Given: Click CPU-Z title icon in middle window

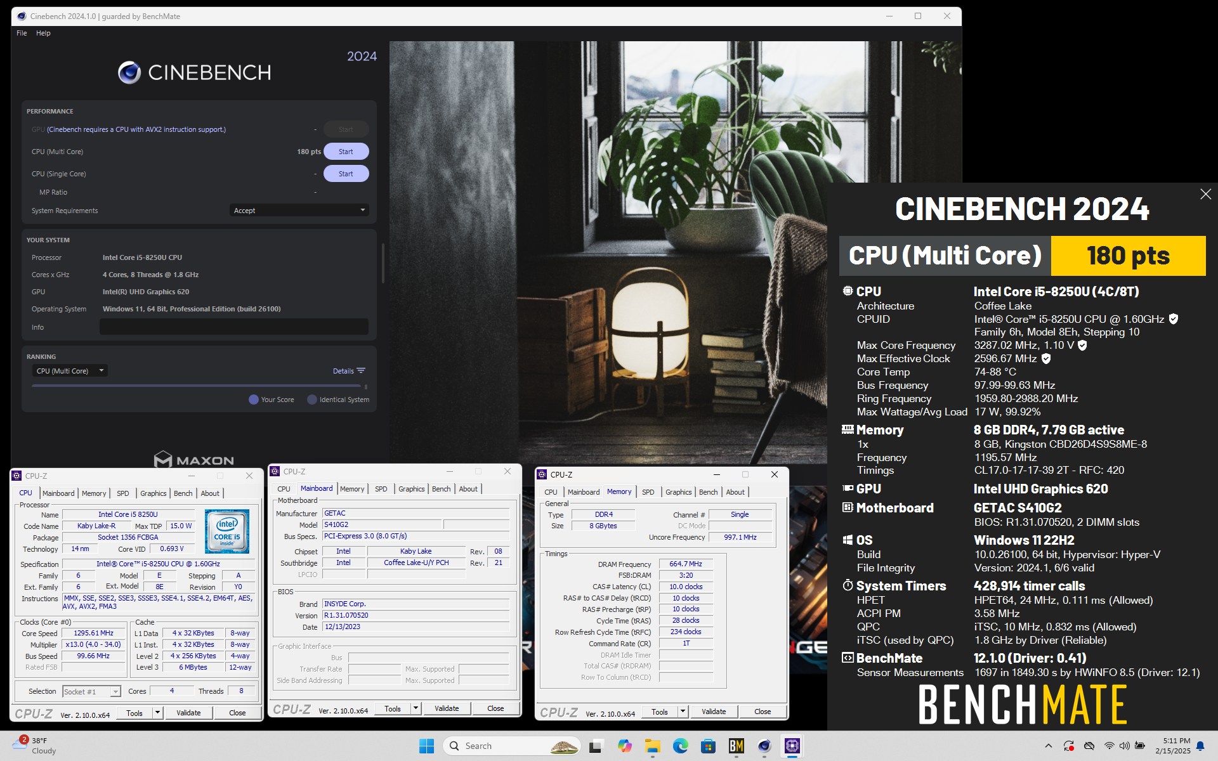Looking at the screenshot, I should 275,471.
